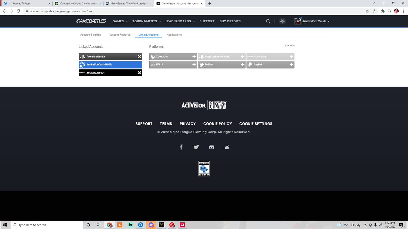Open the Twitter icon in the footer

(x=196, y=147)
